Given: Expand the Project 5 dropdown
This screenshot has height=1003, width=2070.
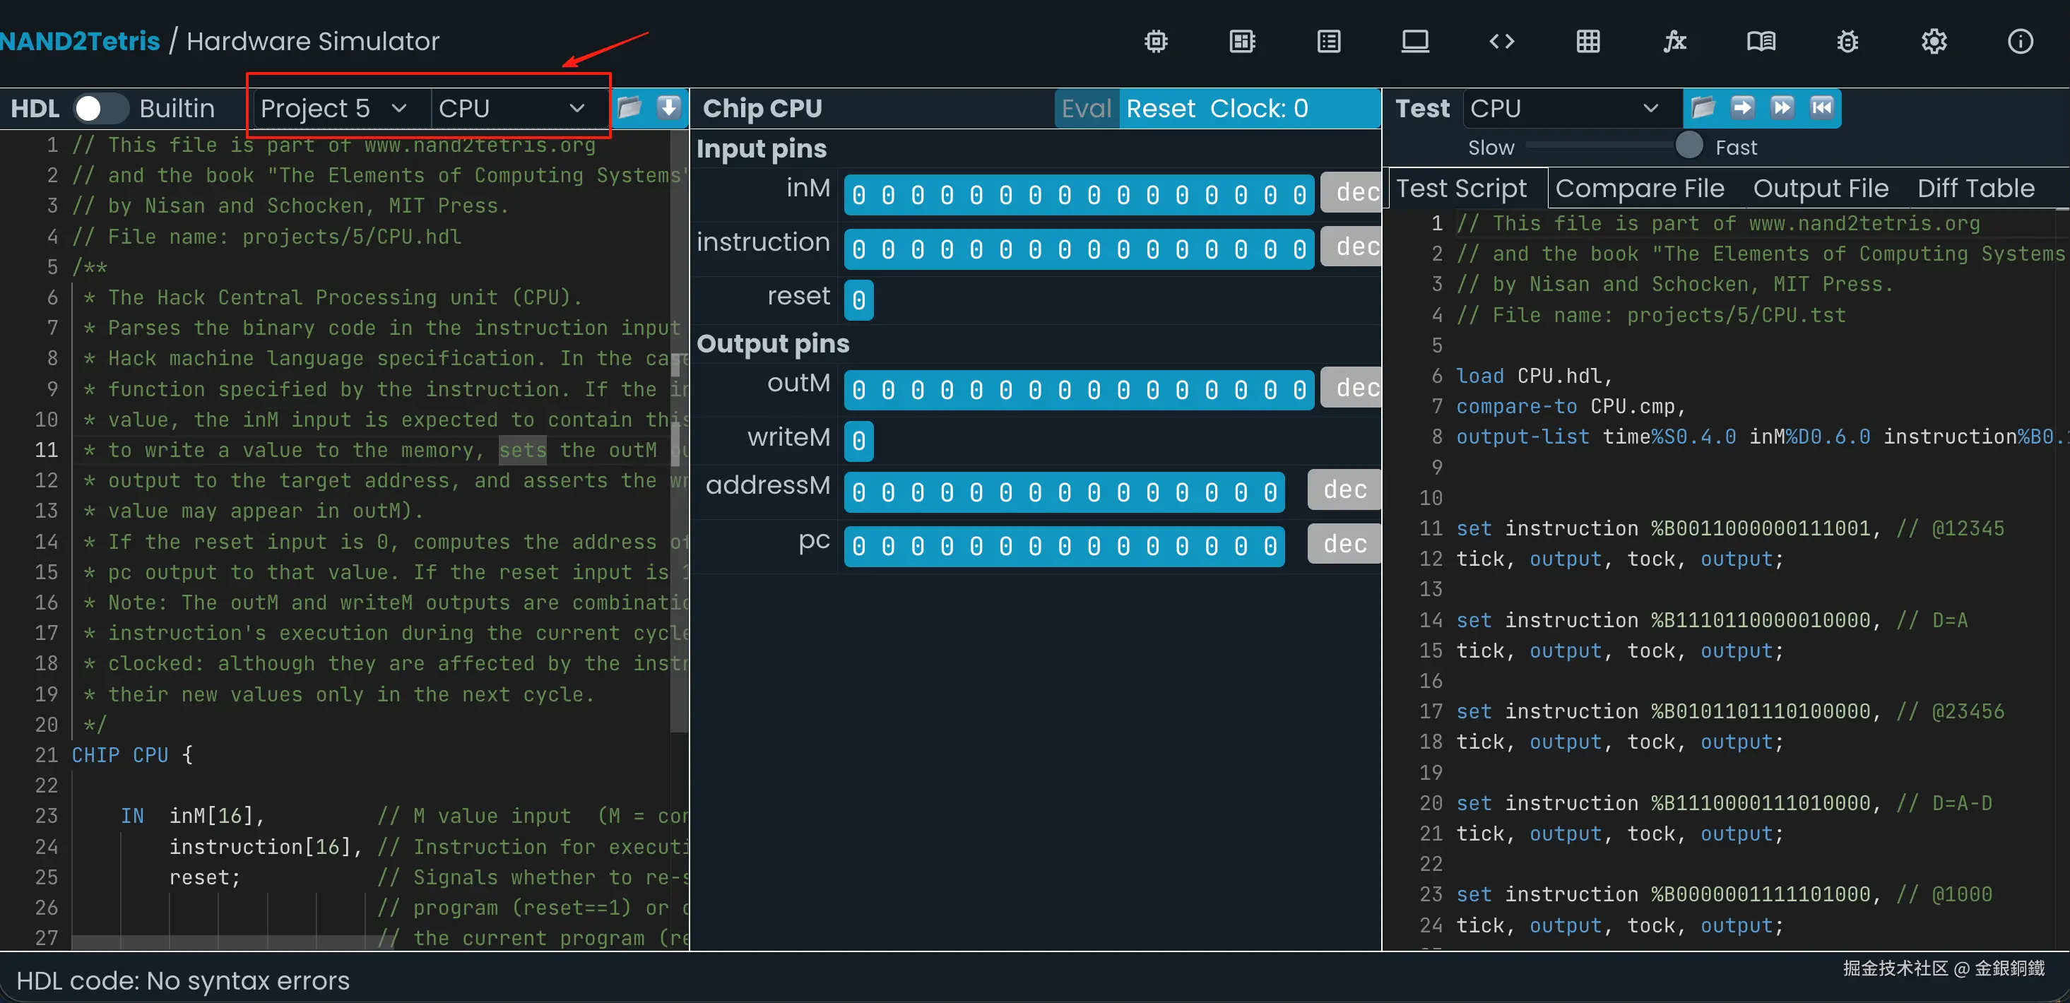Looking at the screenshot, I should click(335, 109).
